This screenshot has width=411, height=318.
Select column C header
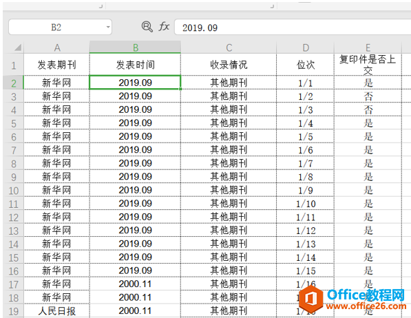[x=229, y=47]
